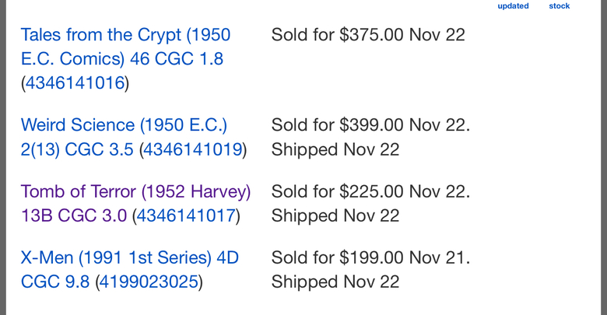This screenshot has height=315, width=607.
Task: Open Weird Science 2(13) CGC 3.5 listing
Action: [x=124, y=137]
